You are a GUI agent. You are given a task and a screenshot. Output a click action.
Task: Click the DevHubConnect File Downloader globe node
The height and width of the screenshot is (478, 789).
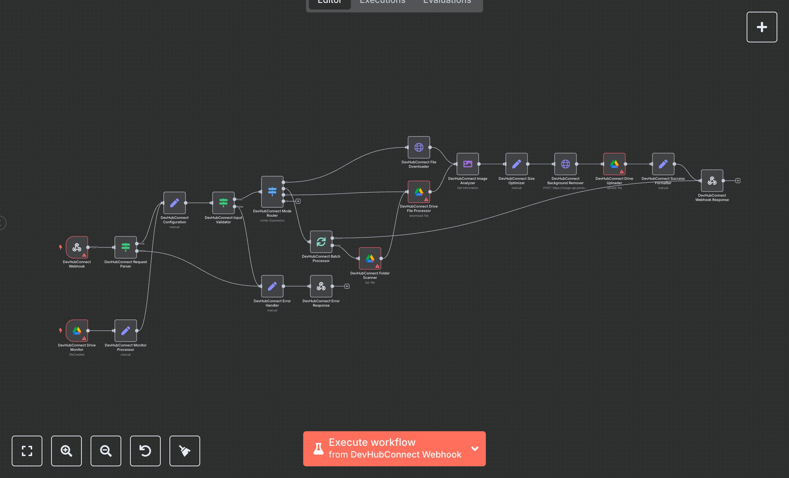(419, 147)
